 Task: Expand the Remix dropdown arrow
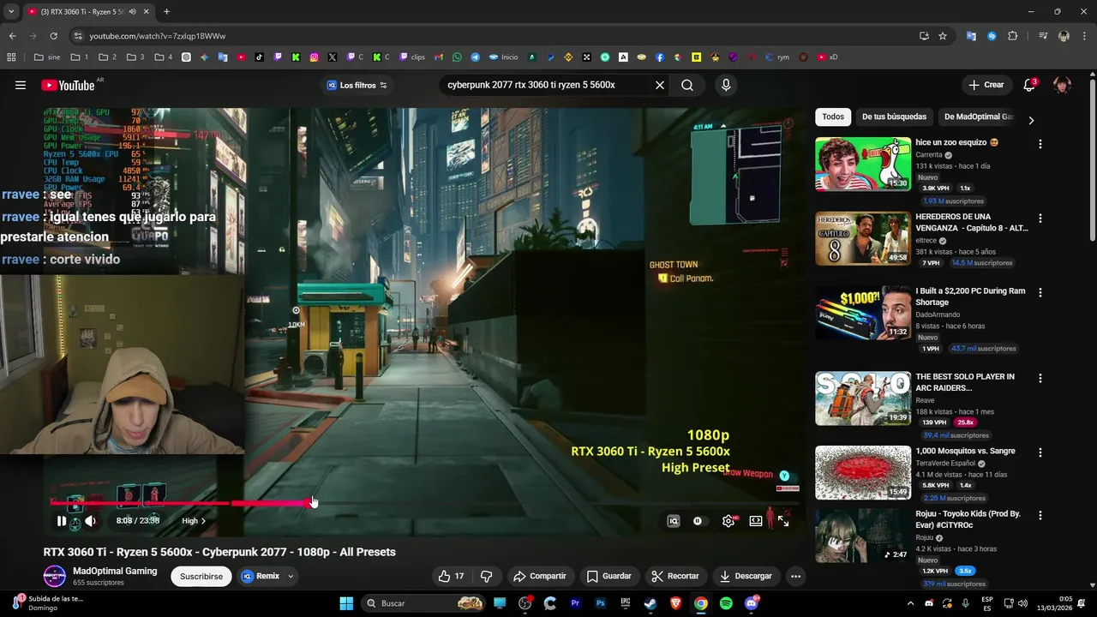[291, 577]
